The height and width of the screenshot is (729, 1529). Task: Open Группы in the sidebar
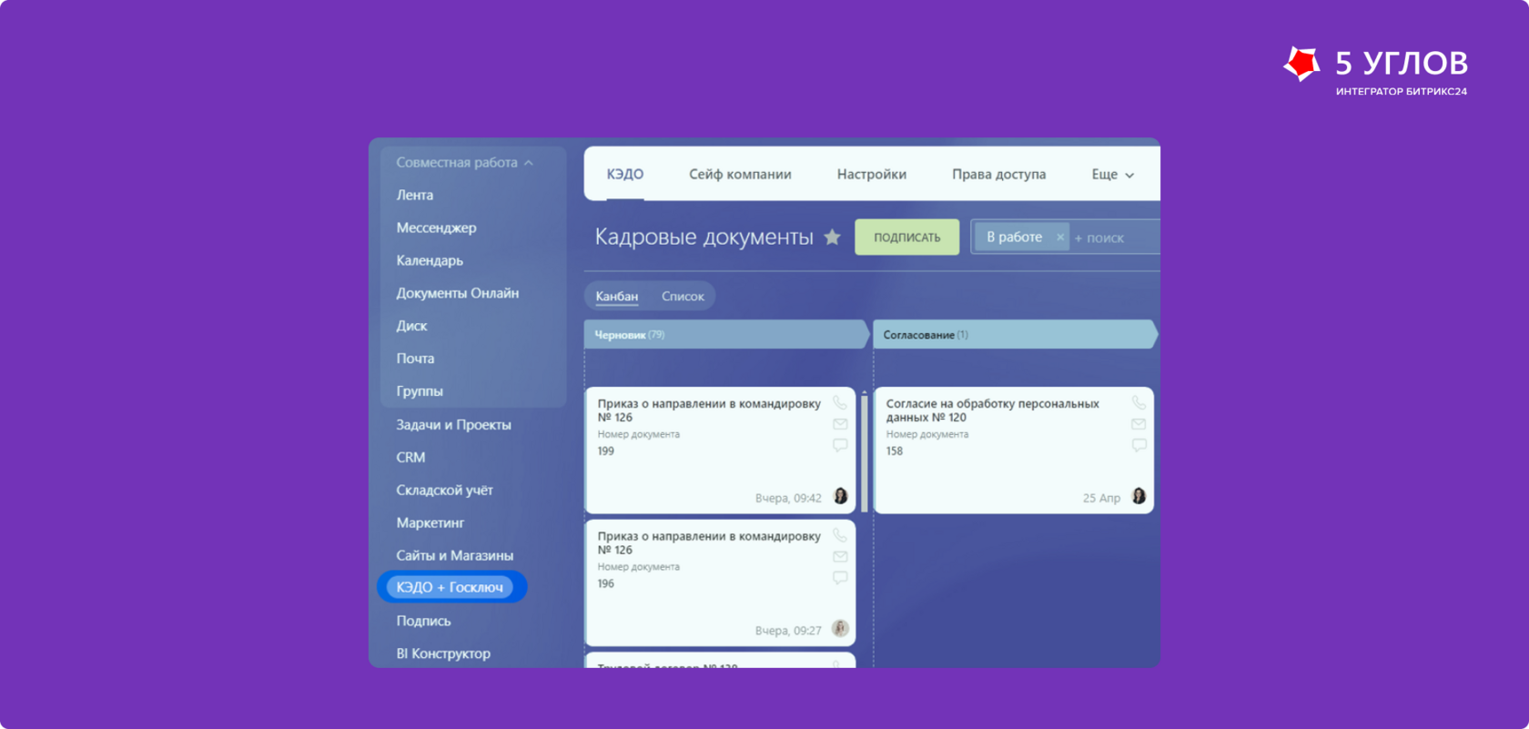(x=420, y=391)
